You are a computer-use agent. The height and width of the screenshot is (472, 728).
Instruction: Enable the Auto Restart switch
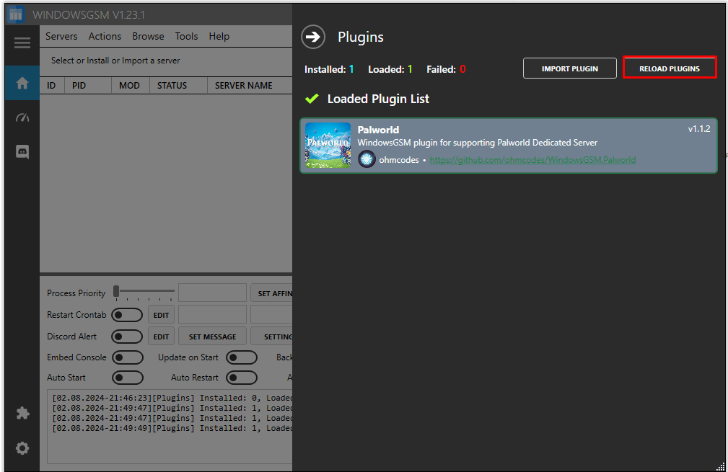[242, 378]
